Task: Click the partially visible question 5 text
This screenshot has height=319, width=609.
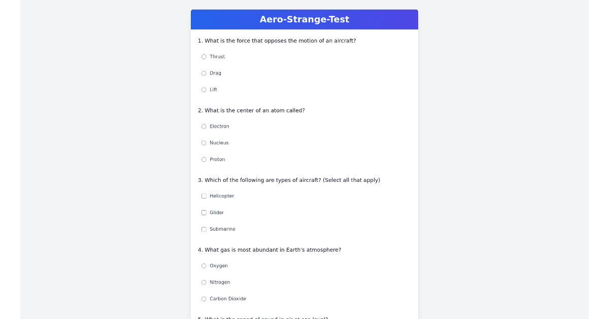Action: pyautogui.click(x=263, y=318)
